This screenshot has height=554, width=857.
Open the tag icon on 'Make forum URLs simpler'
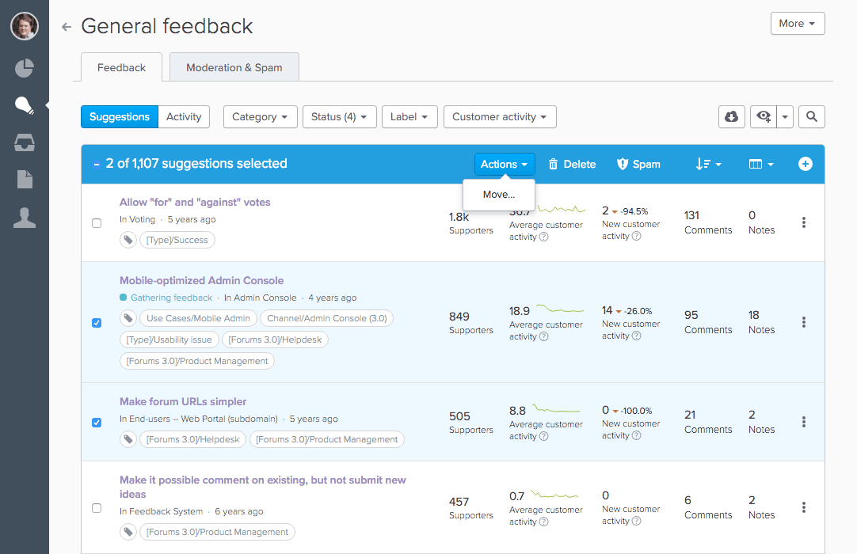pos(128,438)
